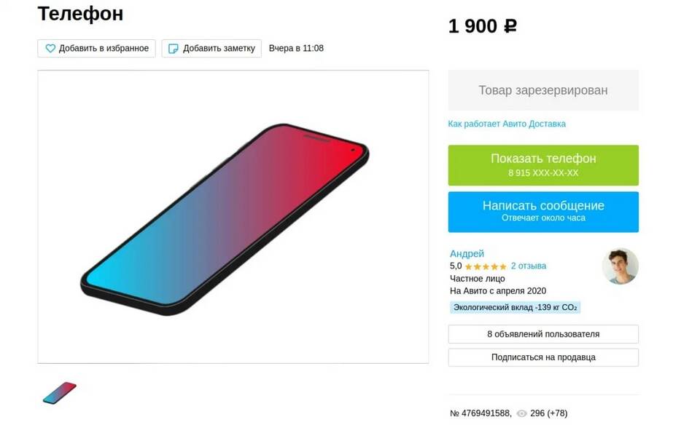Click the eye views icon
This screenshot has width=700, height=433.
[521, 413]
